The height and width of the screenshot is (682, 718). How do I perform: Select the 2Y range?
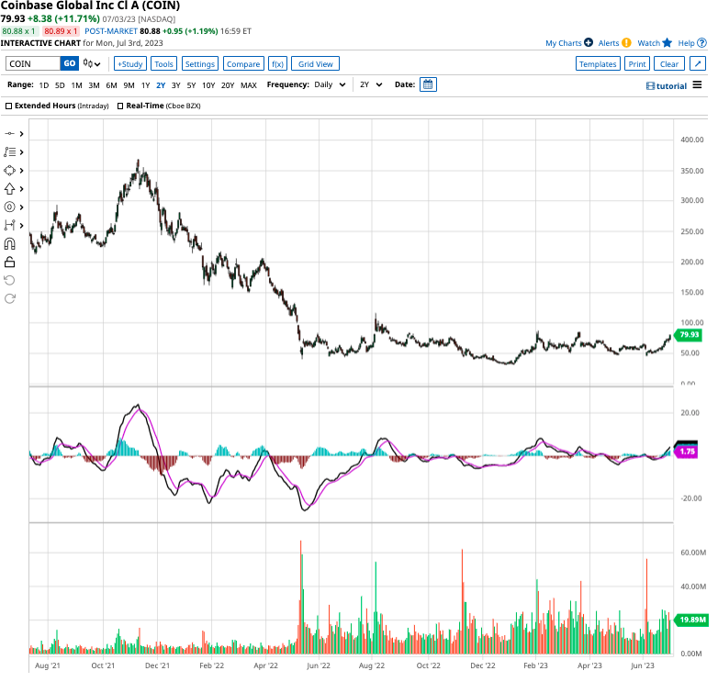161,85
